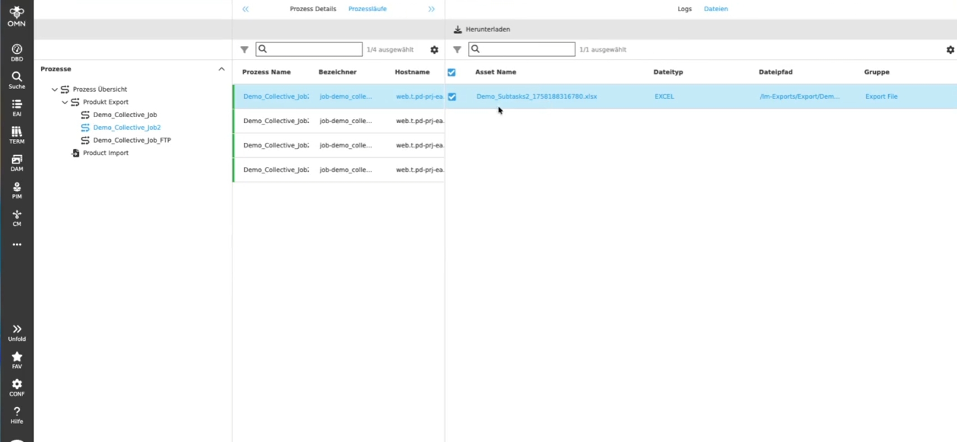Toggle the select-all checkbox beside Asset Name
The width and height of the screenshot is (957, 442).
452,72
